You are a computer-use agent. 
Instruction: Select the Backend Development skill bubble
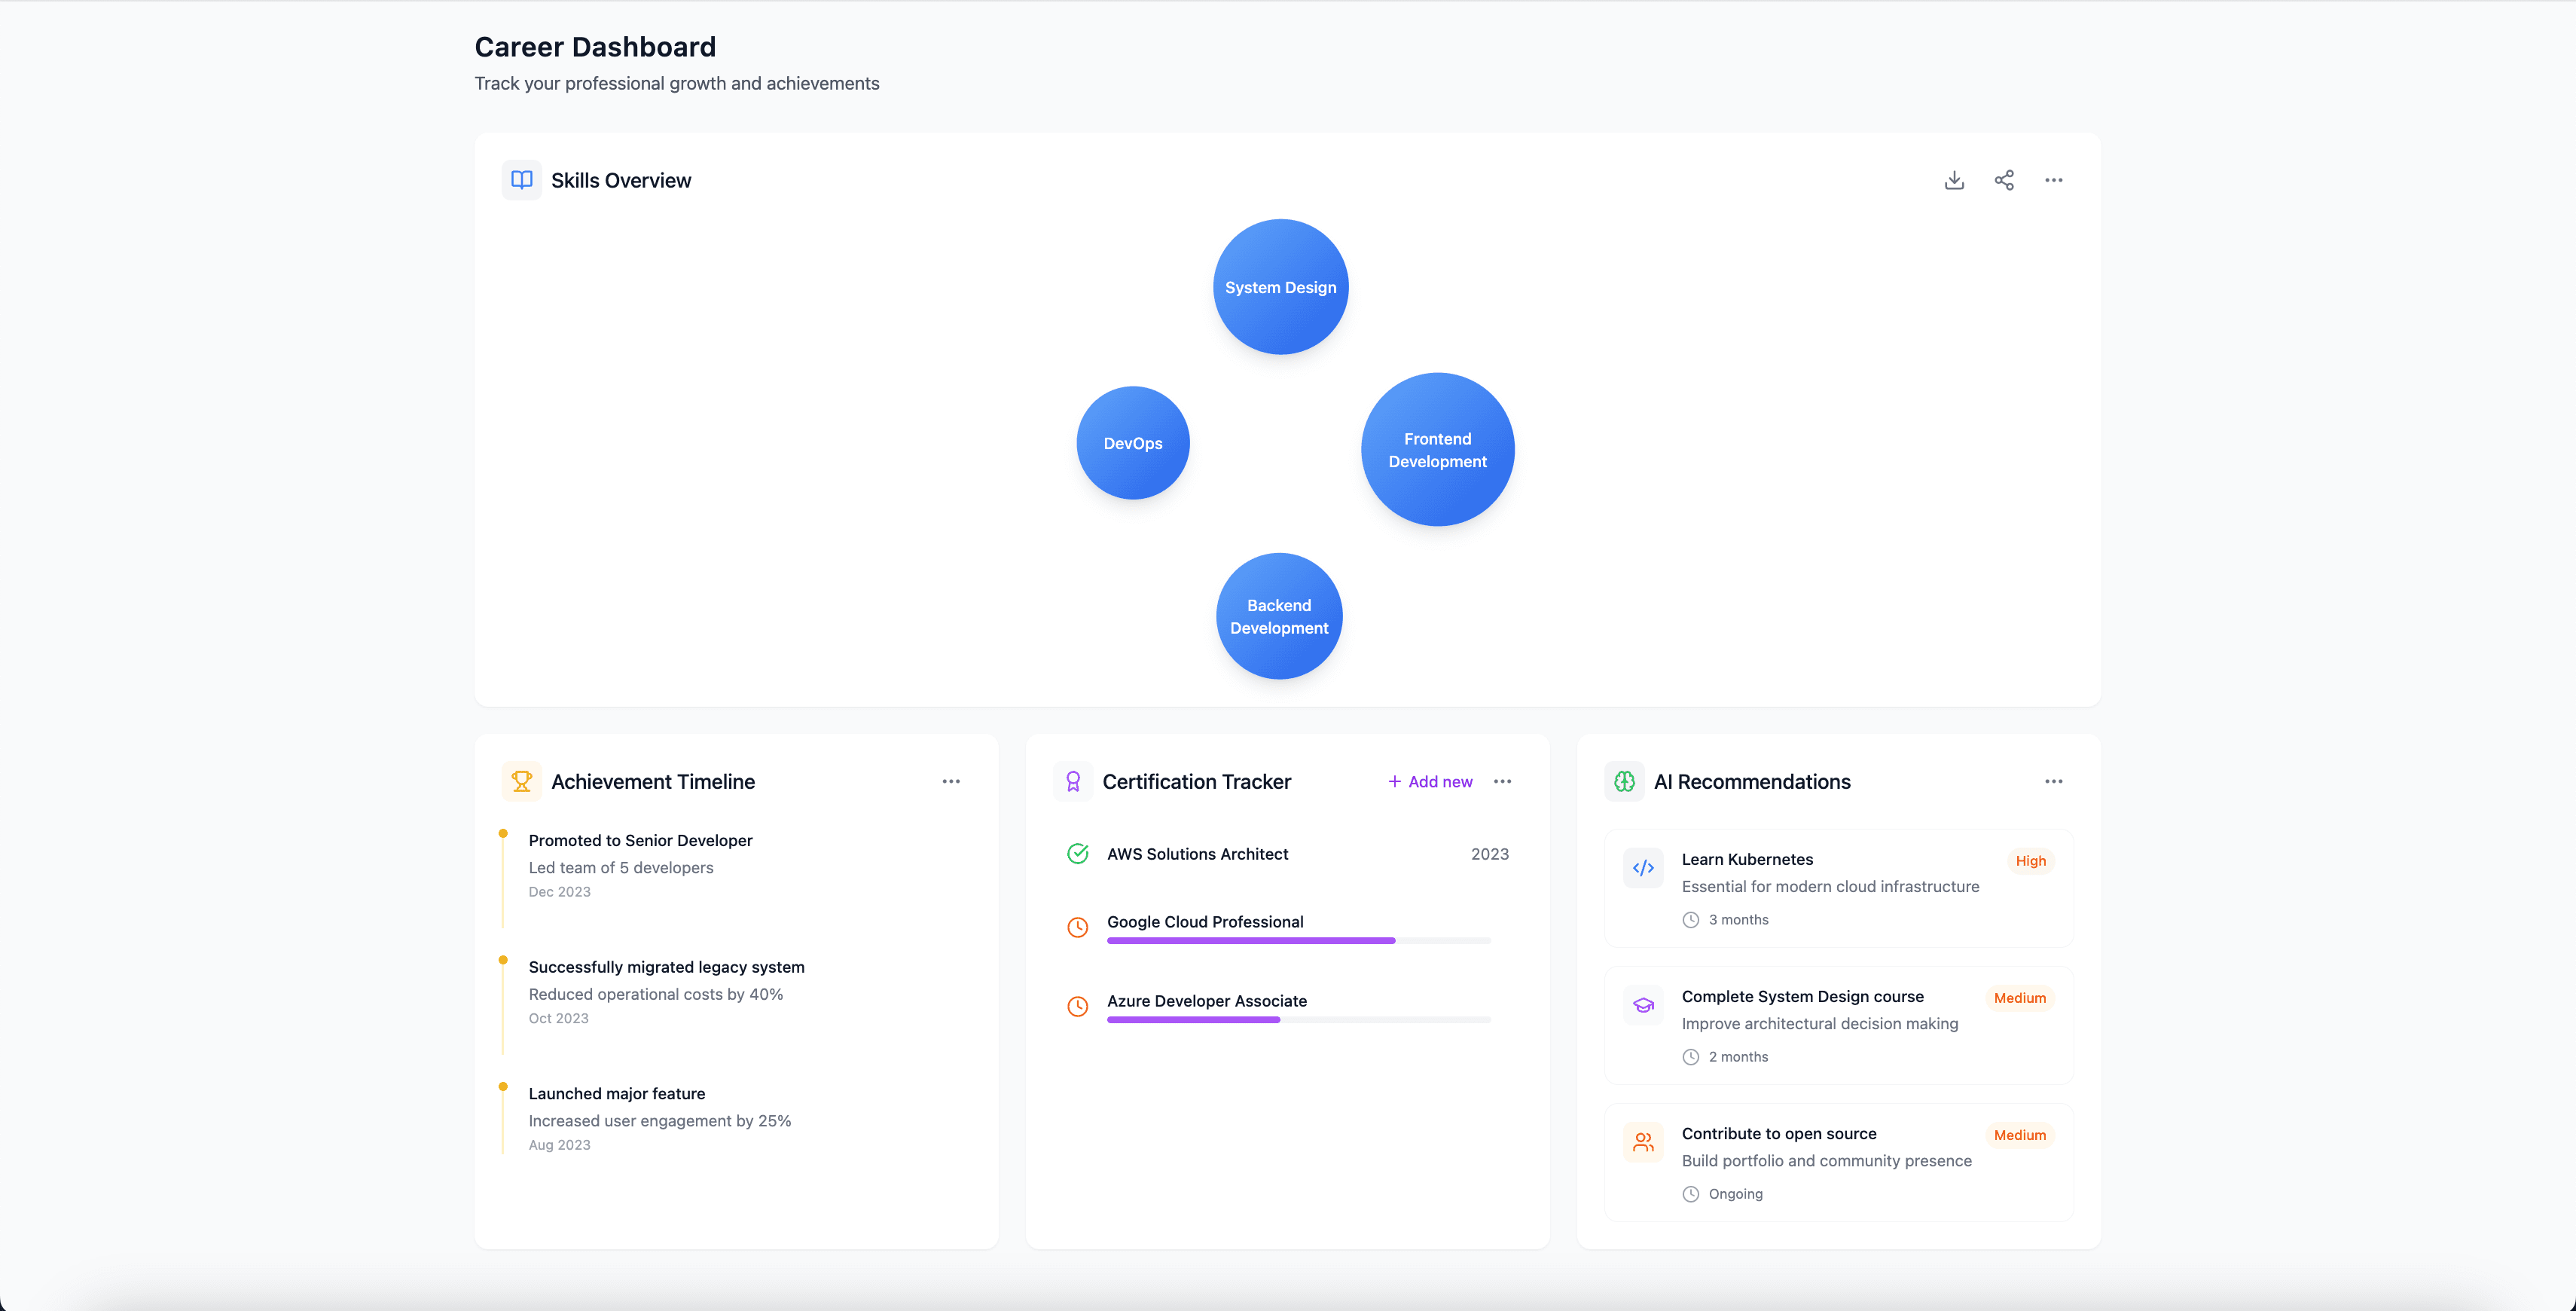pyautogui.click(x=1279, y=616)
